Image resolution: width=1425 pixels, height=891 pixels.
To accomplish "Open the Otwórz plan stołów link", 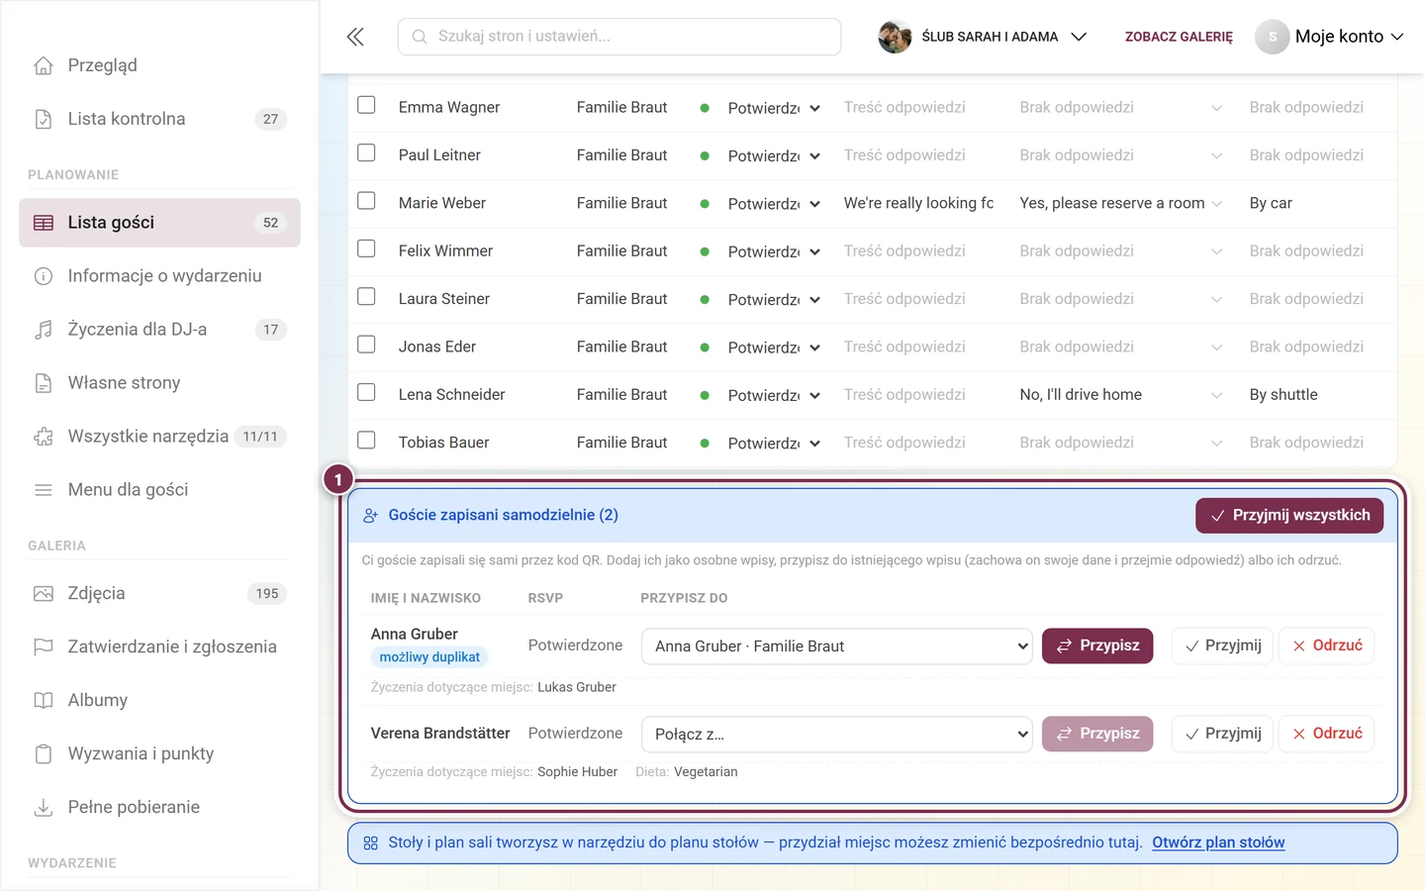I will point(1218,842).
